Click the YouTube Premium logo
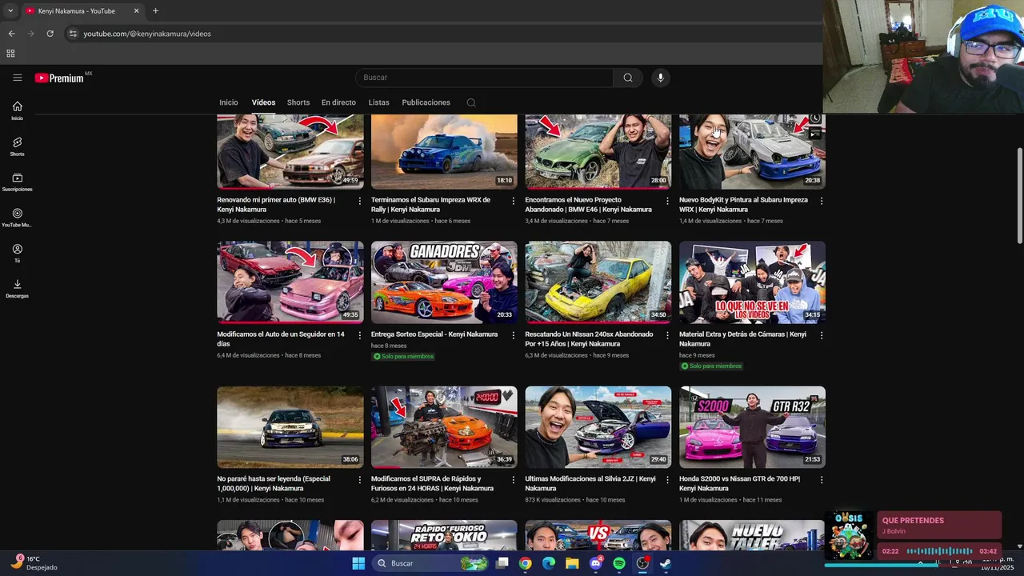The image size is (1024, 576). coord(59,78)
